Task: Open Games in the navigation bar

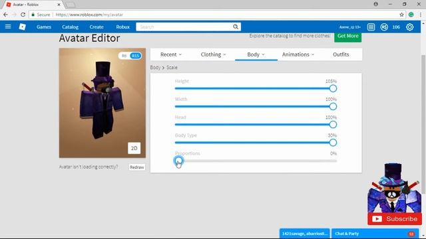Action: coord(44,27)
